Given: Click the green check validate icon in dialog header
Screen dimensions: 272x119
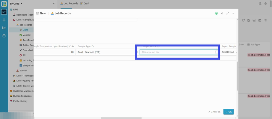Looking at the screenshot, I should 216,14.
